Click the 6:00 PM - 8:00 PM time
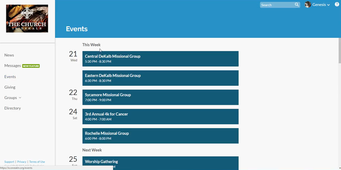This screenshot has height=170, width=341. (x=98, y=139)
